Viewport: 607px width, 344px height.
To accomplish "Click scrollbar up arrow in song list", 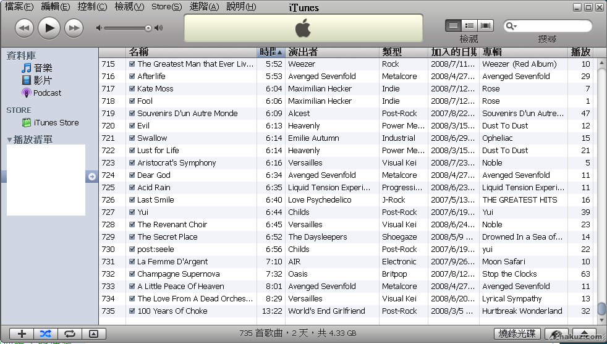I will (x=601, y=63).
